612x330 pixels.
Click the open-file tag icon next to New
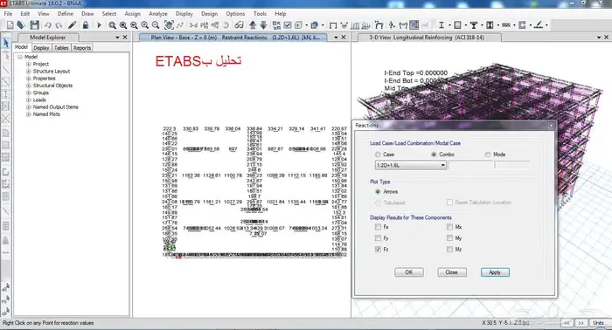click(21, 25)
